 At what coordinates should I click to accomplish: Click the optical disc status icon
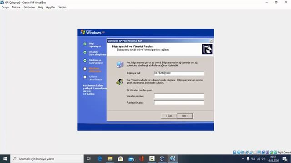239,152
